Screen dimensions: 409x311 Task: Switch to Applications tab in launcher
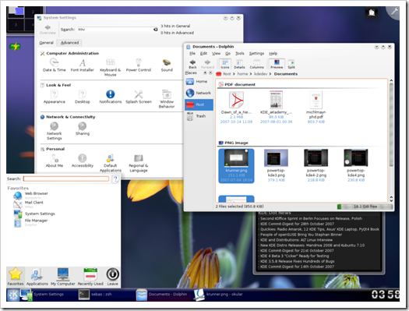pyautogui.click(x=37, y=277)
